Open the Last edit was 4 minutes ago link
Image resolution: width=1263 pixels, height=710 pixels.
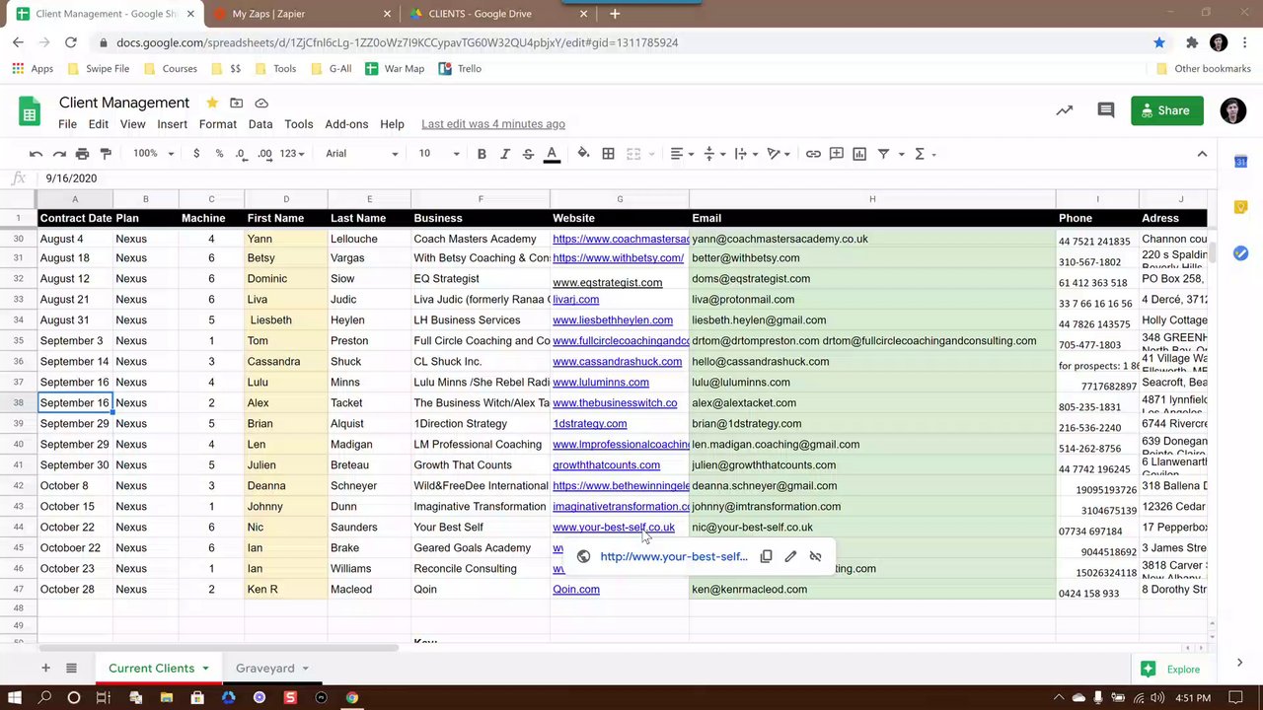tap(493, 124)
